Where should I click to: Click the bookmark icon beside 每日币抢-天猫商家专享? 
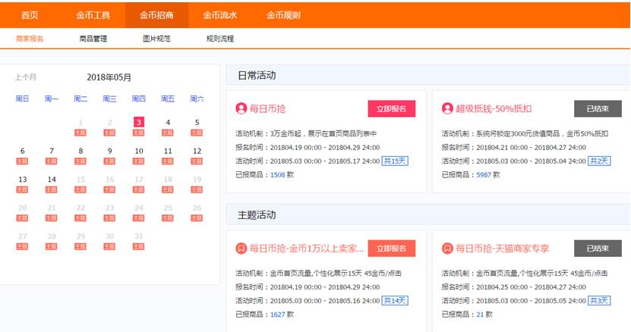[x=447, y=249]
